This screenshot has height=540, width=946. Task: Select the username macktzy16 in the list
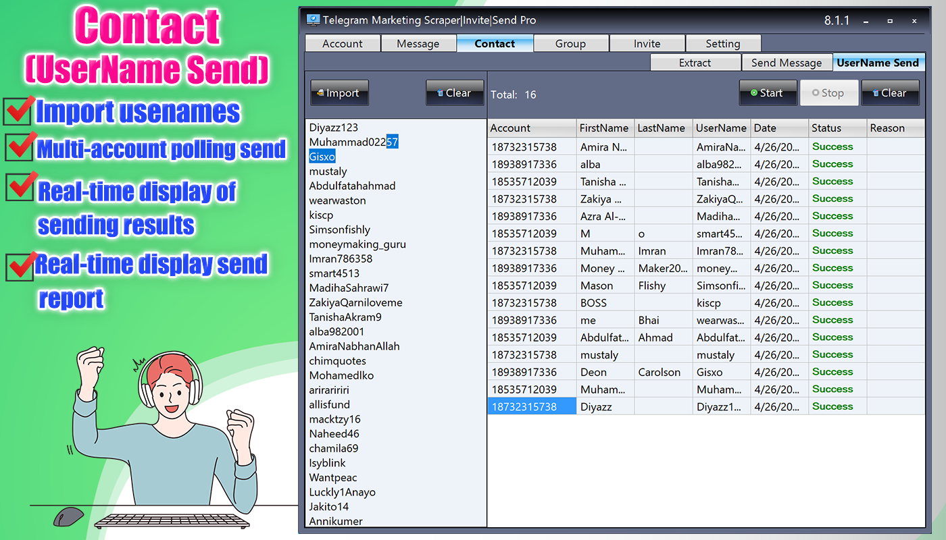coord(334,418)
